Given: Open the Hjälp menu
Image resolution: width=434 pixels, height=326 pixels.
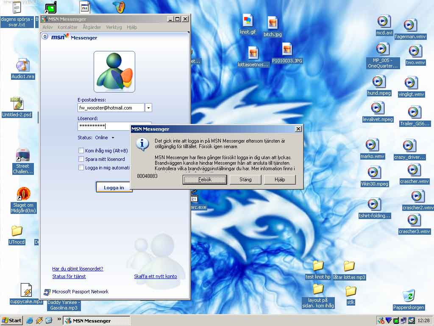Looking at the screenshot, I should (x=132, y=27).
